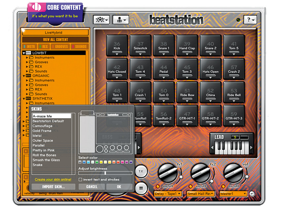Open the pad layout dots menu icon
This screenshot has height=211, width=281.
pyautogui.click(x=101, y=20)
